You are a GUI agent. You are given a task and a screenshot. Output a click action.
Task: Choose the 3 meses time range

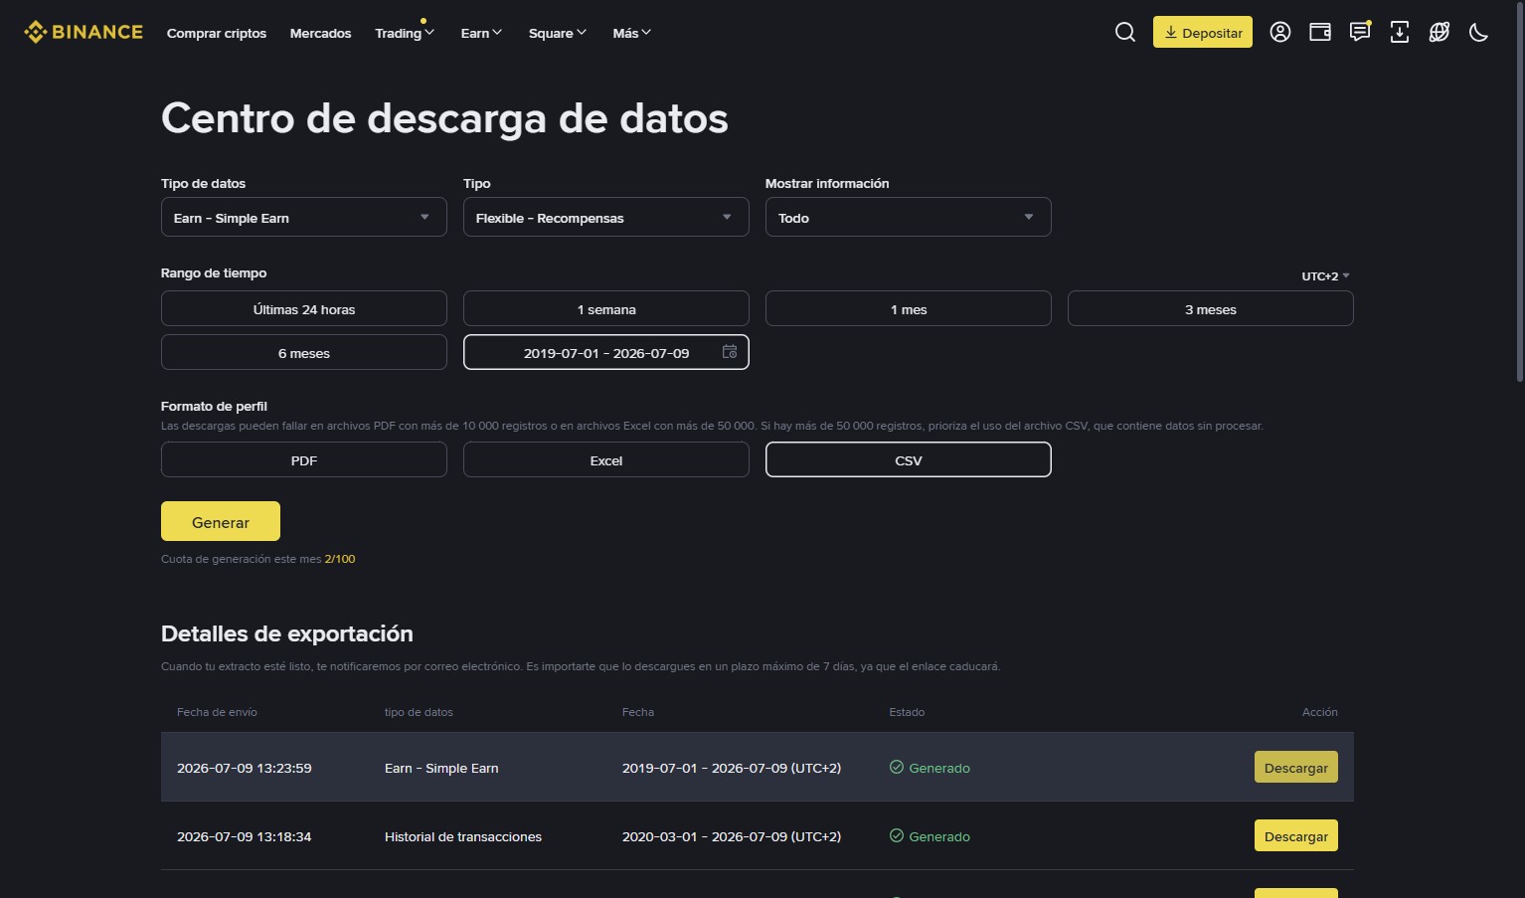(x=1211, y=309)
